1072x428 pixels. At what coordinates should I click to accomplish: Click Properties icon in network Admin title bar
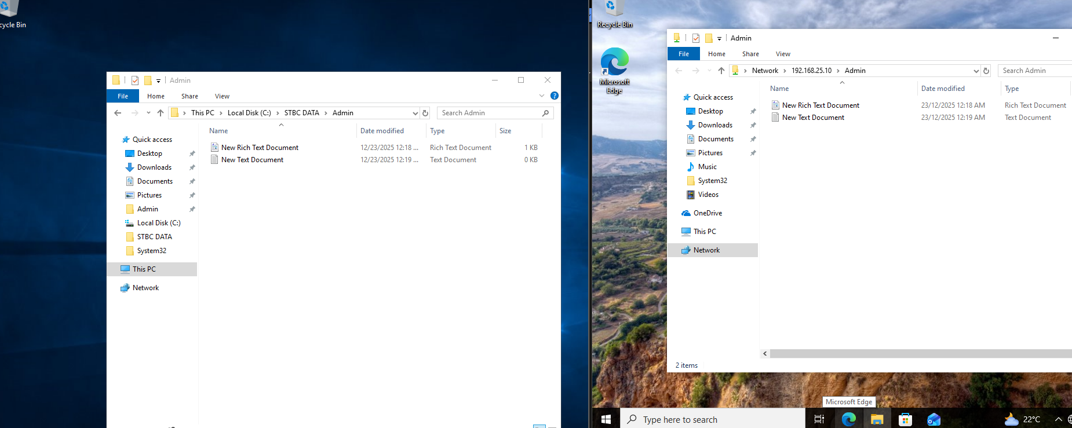[696, 38]
